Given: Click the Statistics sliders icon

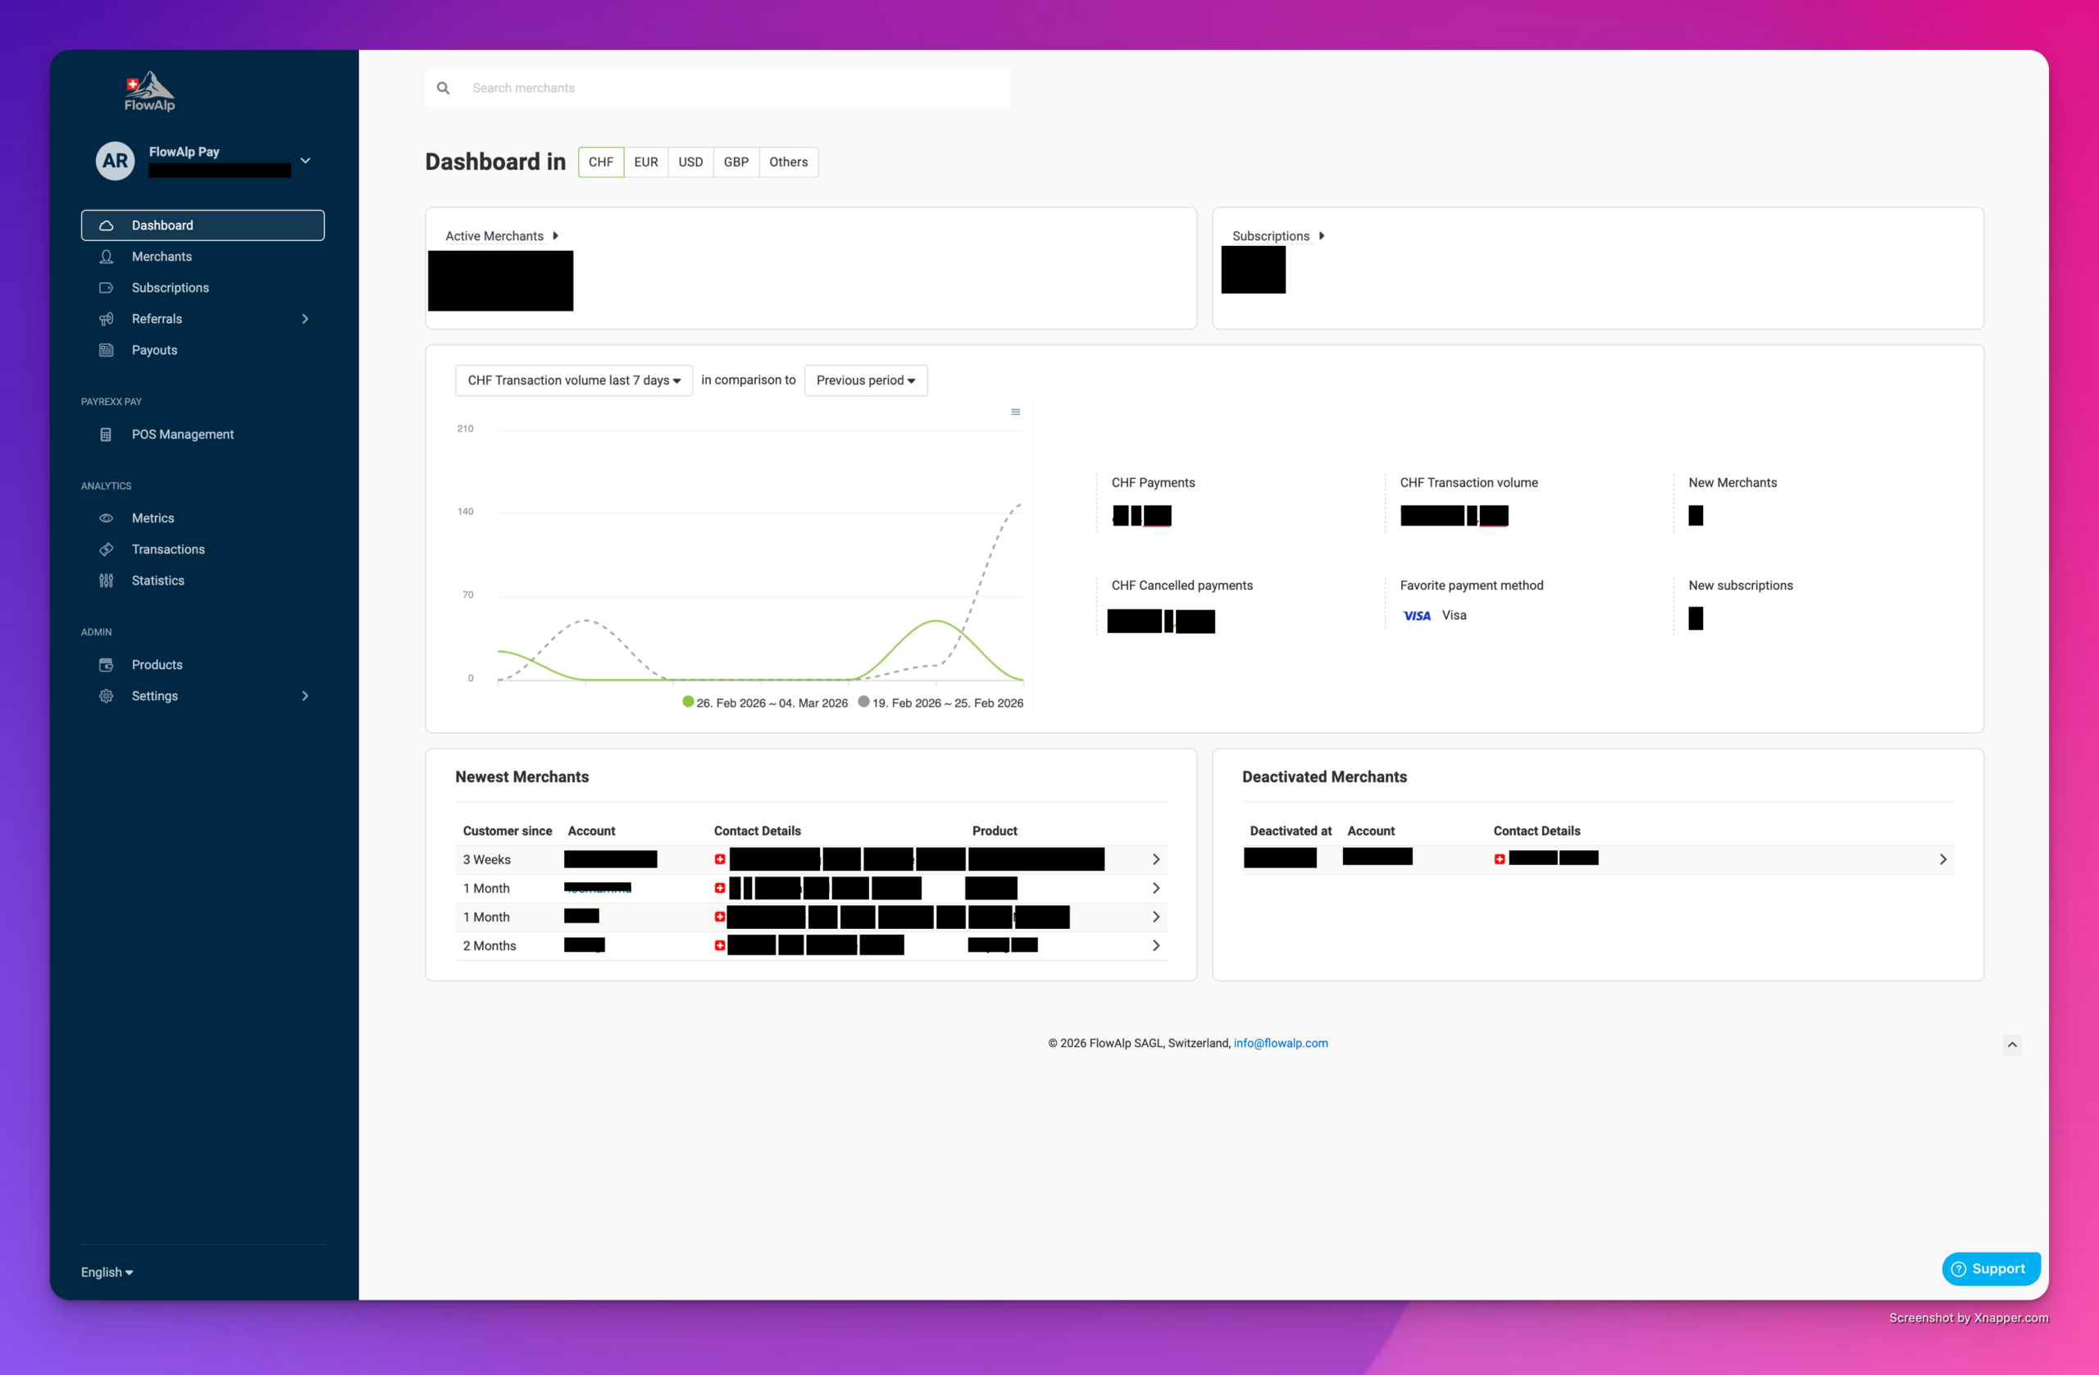Looking at the screenshot, I should tap(106, 581).
